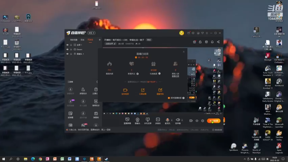This screenshot has width=288, height=162.
Task: Open the filter funnel icon in title bar
Action: [x=202, y=33]
